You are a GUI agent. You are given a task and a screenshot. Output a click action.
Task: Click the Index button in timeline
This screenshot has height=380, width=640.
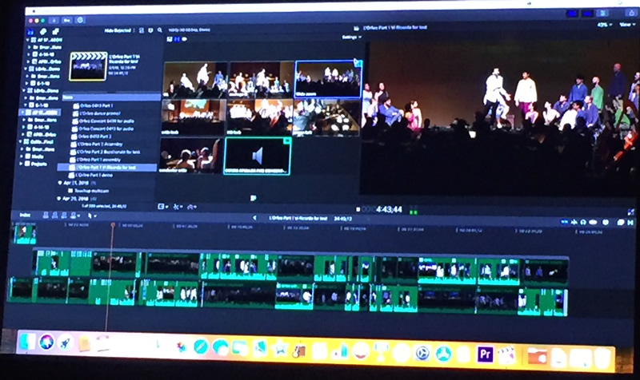tap(25, 215)
